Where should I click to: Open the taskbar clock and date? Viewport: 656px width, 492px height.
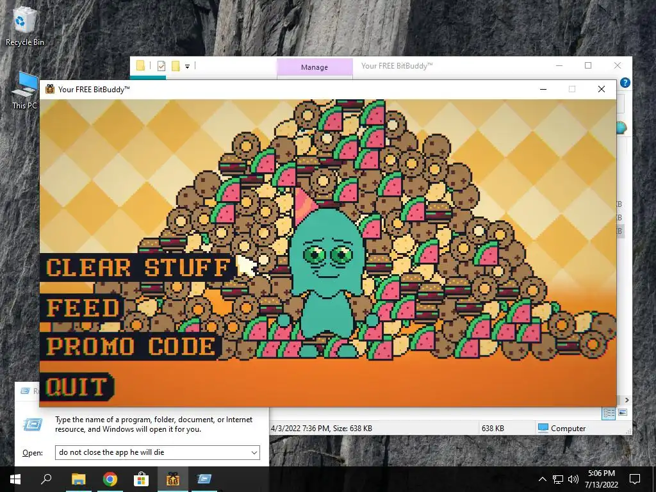[x=601, y=479]
